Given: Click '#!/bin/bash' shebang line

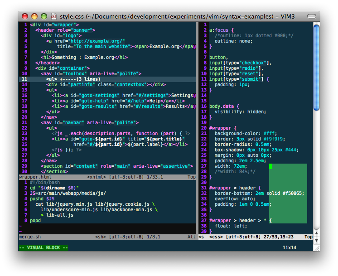Looking at the screenshot, I should (44, 183).
